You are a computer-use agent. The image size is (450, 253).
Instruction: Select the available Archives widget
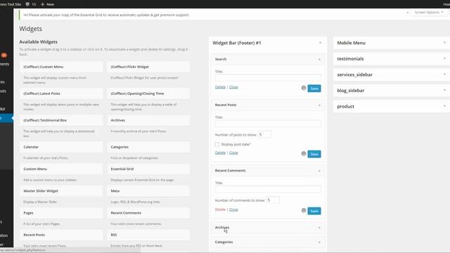pyautogui.click(x=148, y=120)
